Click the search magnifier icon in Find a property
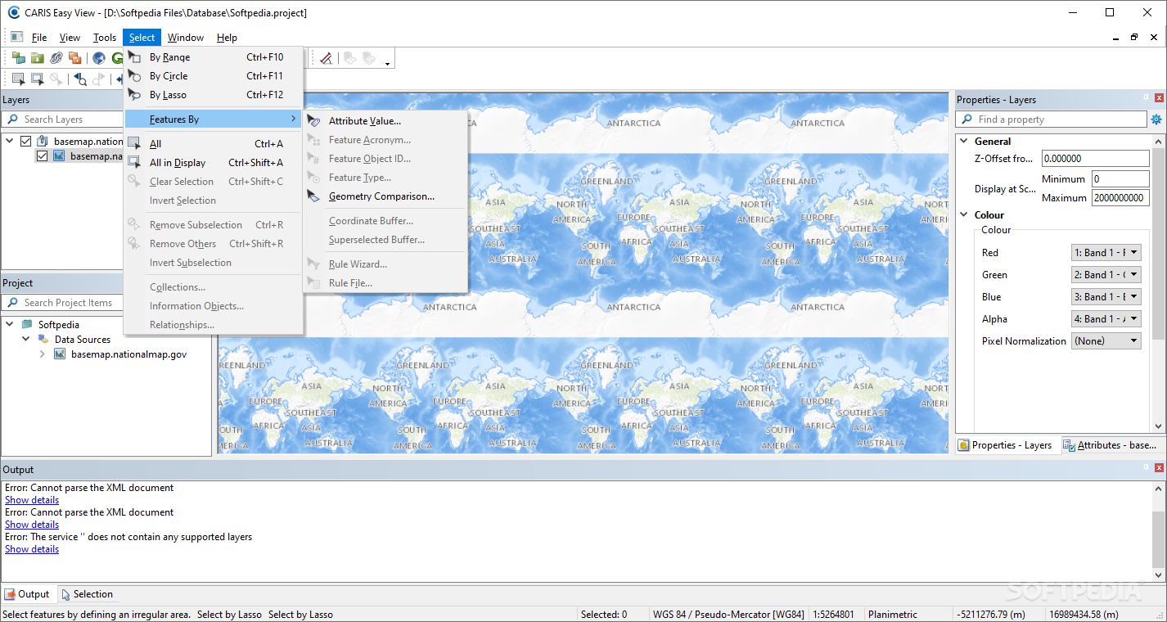The image size is (1167, 622). click(966, 119)
